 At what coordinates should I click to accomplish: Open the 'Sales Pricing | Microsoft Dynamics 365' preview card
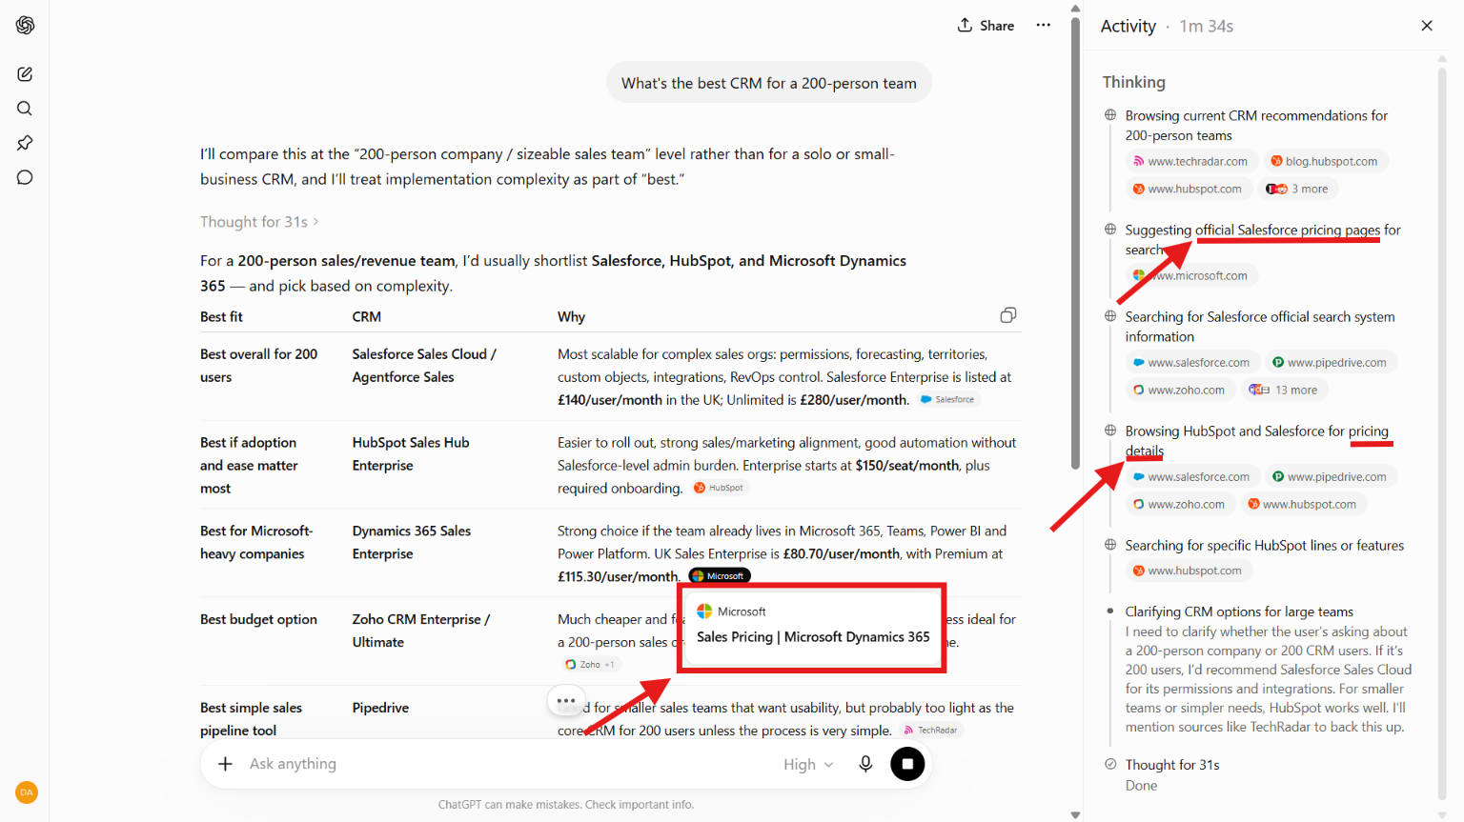(x=812, y=629)
